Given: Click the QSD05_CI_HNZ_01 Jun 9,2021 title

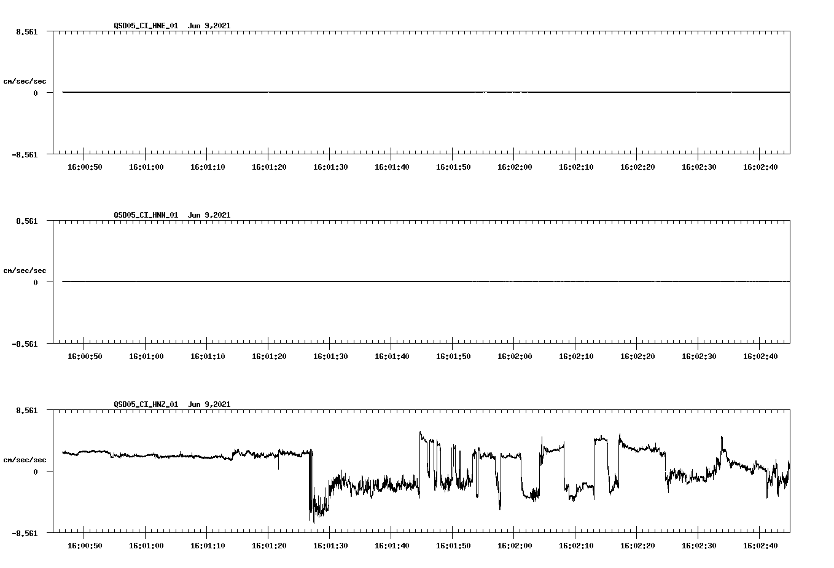Looking at the screenshot, I should [172, 404].
